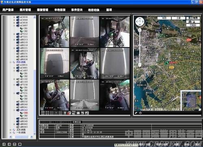Click the green vehicle marker on map
203x147 pixels.
pyautogui.click(x=167, y=63)
